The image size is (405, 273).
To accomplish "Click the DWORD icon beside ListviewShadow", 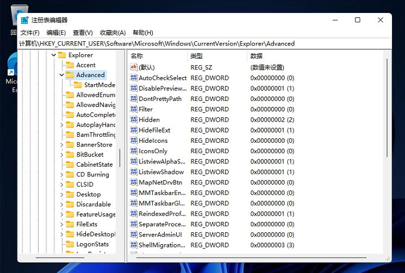I will click(x=134, y=172).
